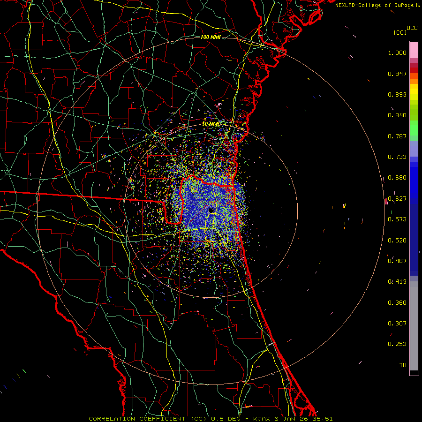Click the gray segment of the color bar
Screen dimensions: 422x422
pos(414,326)
